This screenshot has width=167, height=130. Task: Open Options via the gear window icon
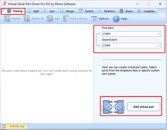[x=94, y=19]
